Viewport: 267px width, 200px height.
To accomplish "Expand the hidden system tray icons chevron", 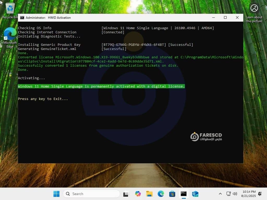I will pos(220,194).
